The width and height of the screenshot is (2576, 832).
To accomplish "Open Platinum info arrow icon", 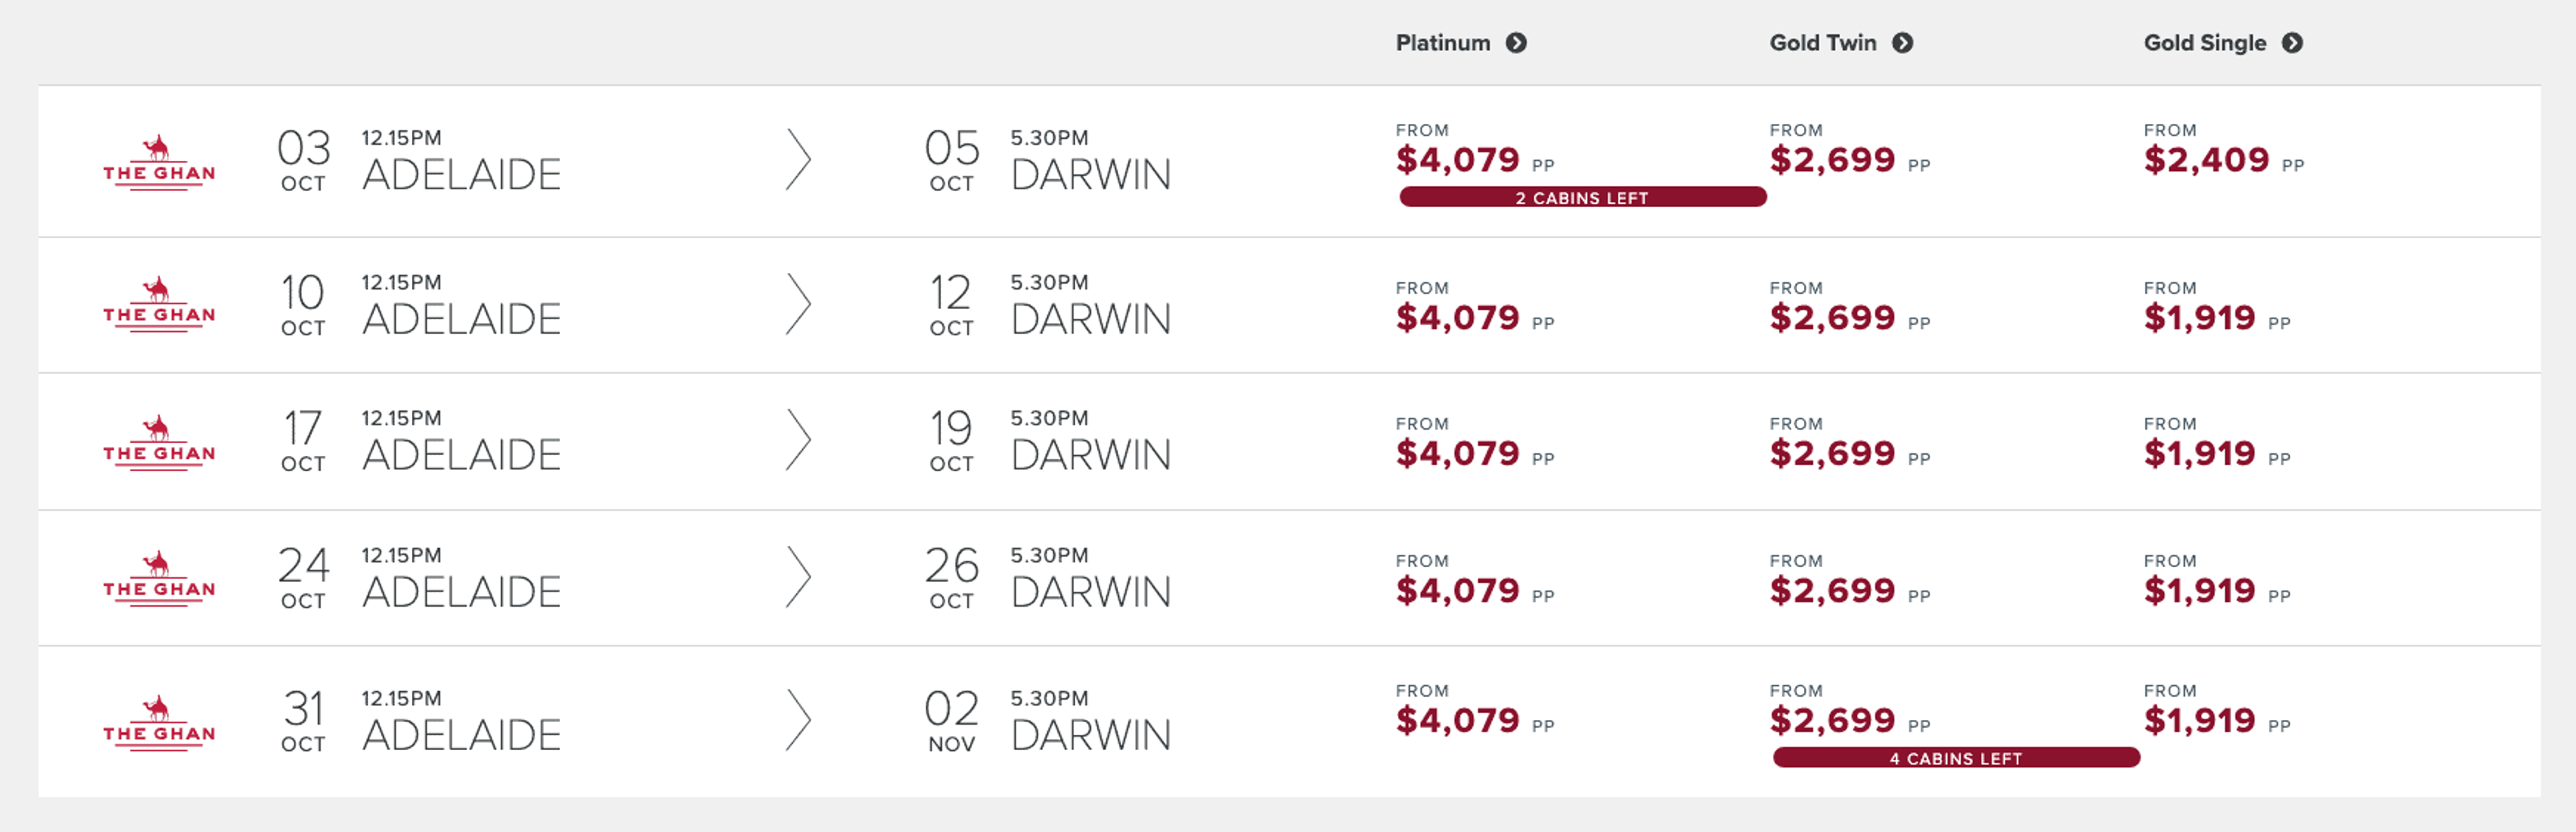I will pos(1516,43).
